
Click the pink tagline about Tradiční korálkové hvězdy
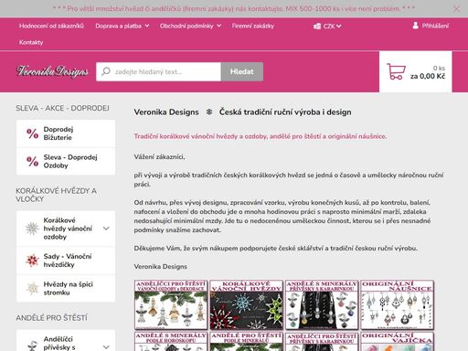261,136
